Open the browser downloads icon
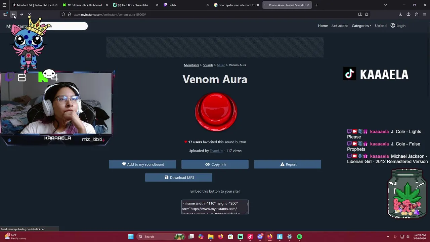 tap(400, 14)
